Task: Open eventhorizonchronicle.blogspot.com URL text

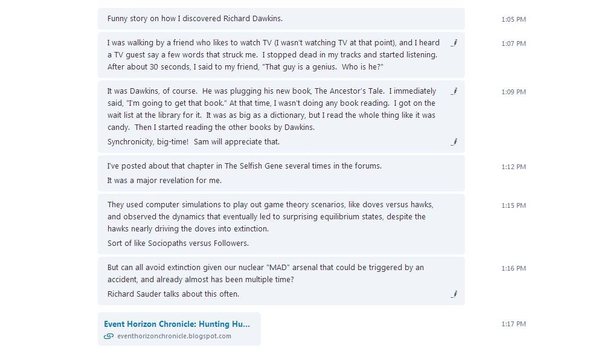Action: (x=174, y=337)
